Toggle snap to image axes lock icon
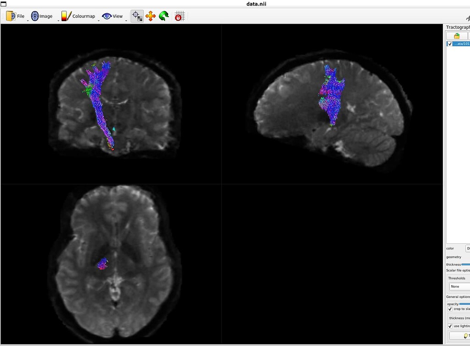Screen dimensions: 470x346 tap(179, 16)
